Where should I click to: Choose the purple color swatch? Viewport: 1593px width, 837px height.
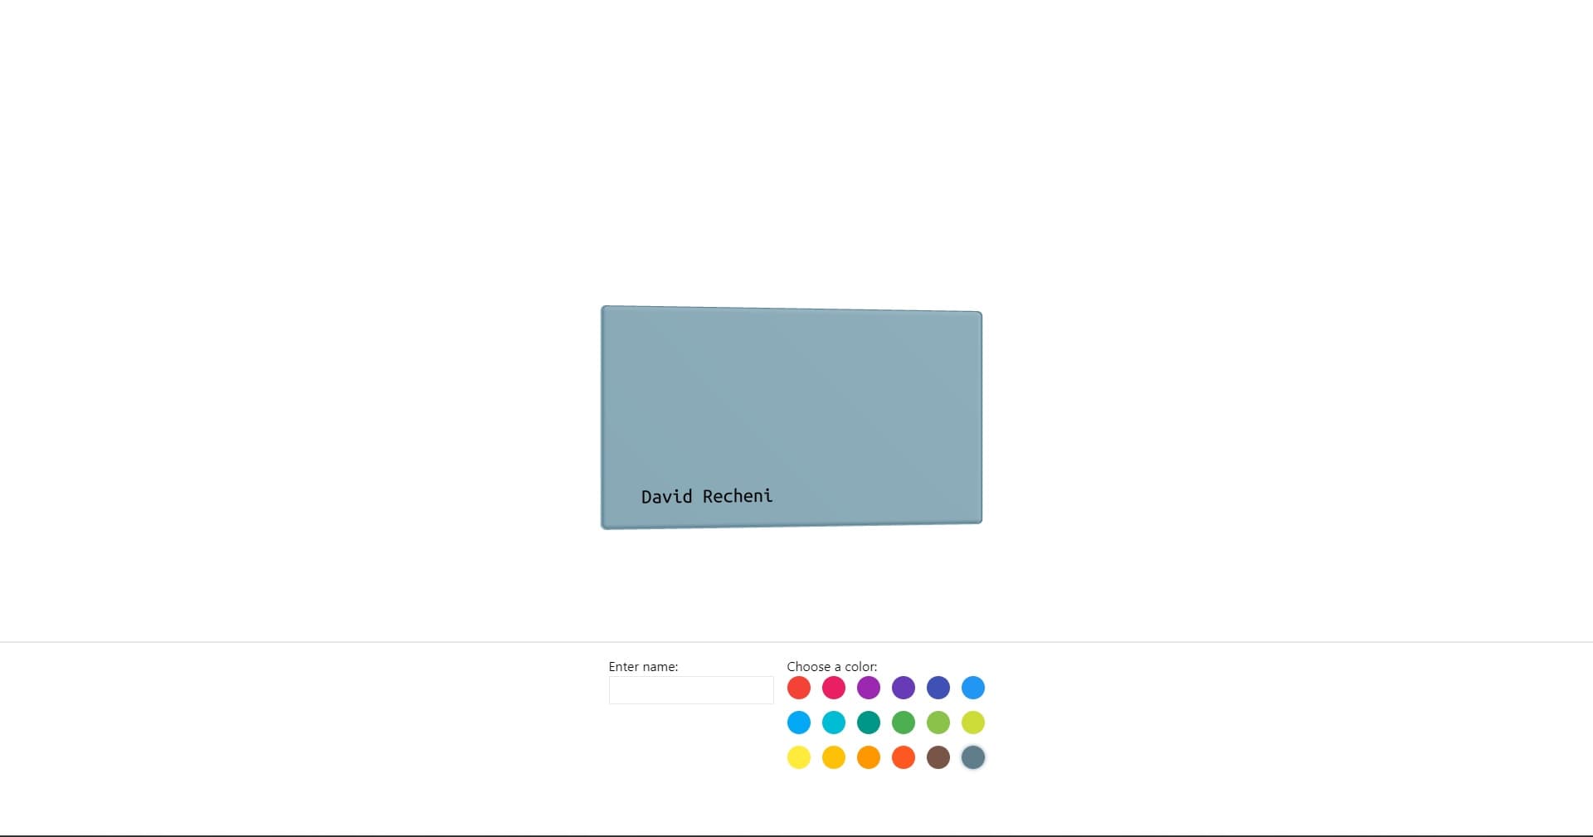click(x=904, y=688)
